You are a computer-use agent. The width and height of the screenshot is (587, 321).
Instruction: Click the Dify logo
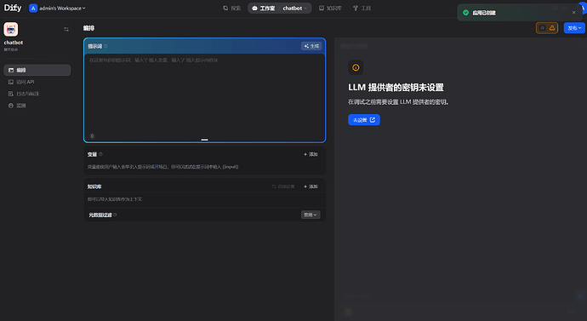[x=13, y=8]
